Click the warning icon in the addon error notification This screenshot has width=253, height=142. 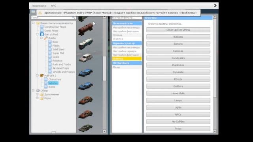point(40,13)
